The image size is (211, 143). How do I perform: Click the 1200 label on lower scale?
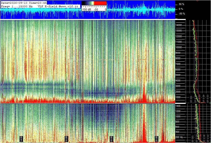178,111
